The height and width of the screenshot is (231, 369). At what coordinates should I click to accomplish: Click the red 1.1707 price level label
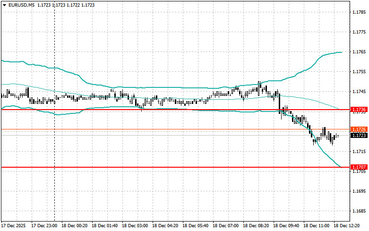(x=359, y=167)
